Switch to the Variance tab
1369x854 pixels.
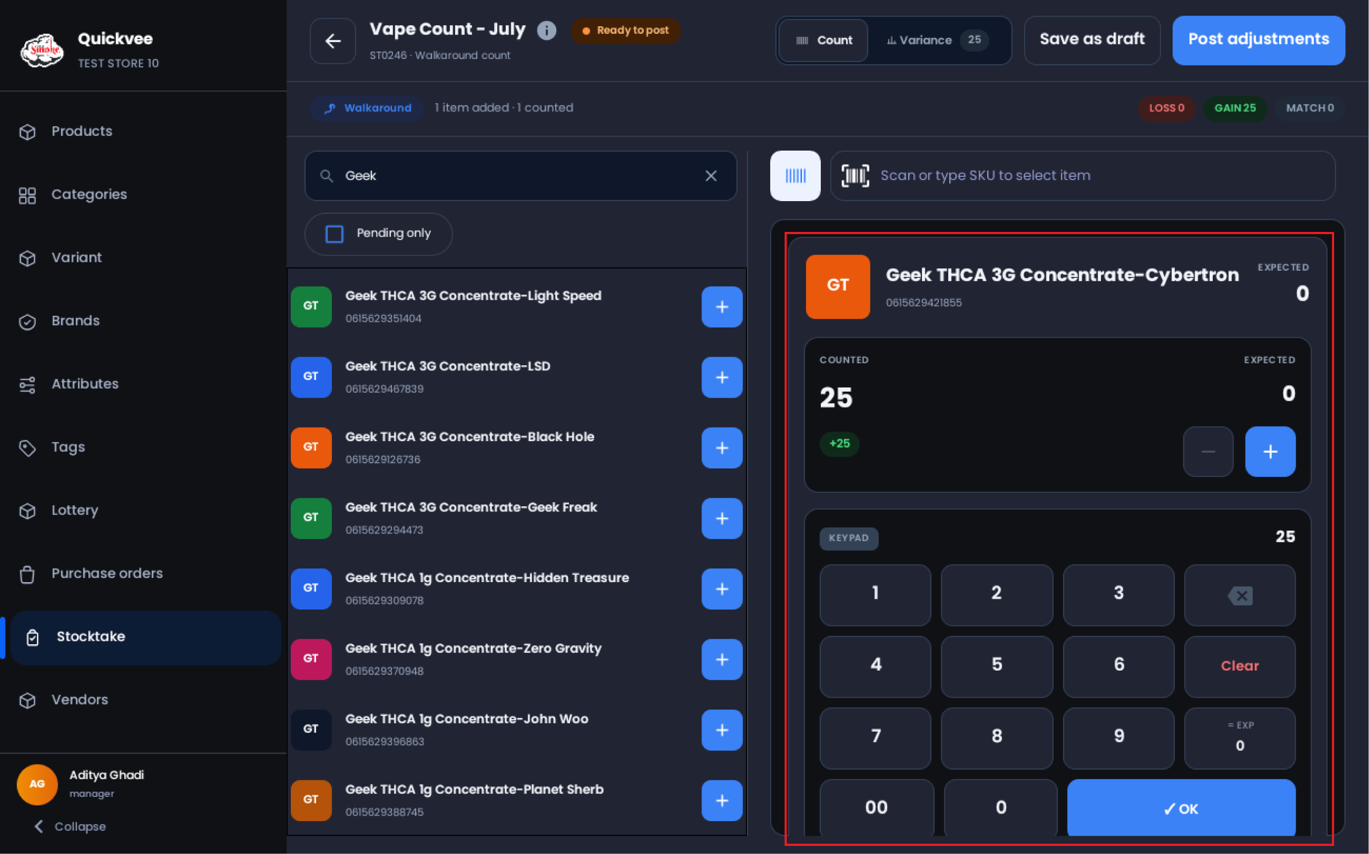click(938, 40)
